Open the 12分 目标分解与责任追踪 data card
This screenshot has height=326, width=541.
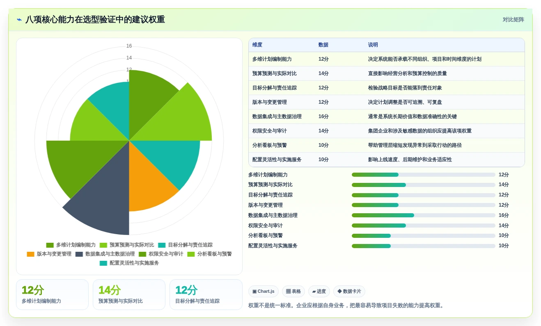[x=206, y=294]
